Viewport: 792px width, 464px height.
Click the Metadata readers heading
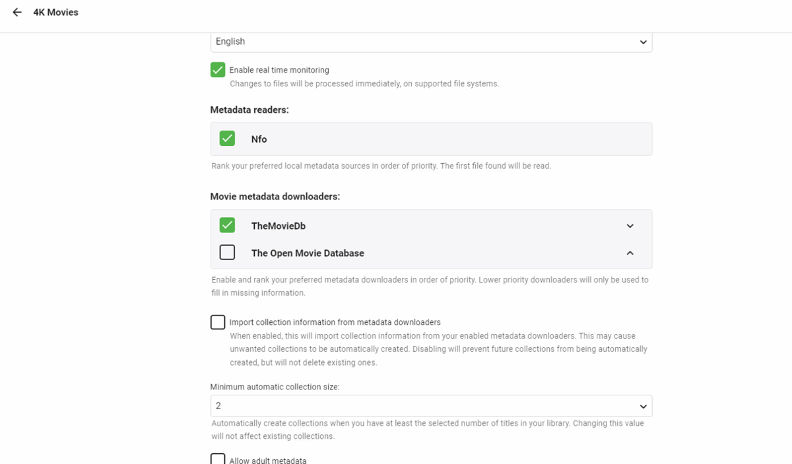point(249,110)
